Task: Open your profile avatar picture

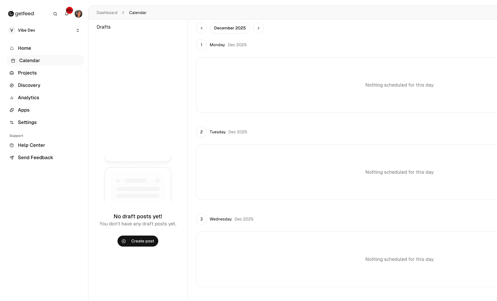Action: point(78,14)
